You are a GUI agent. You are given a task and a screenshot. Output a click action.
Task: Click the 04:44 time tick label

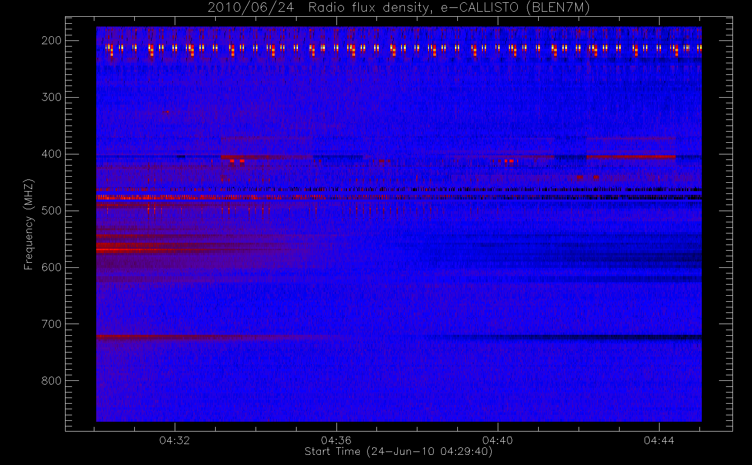659,440
